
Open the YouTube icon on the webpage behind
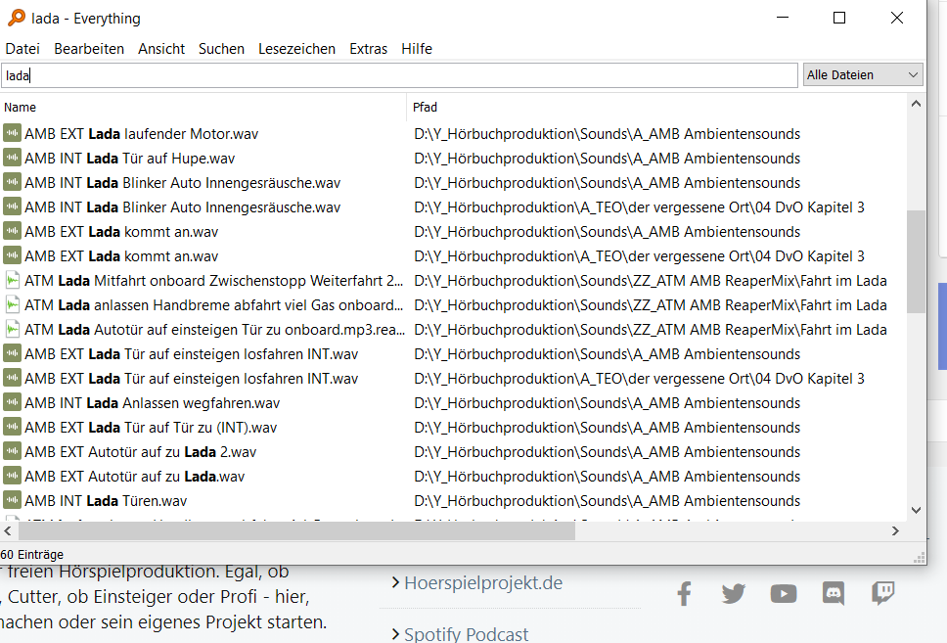(784, 593)
